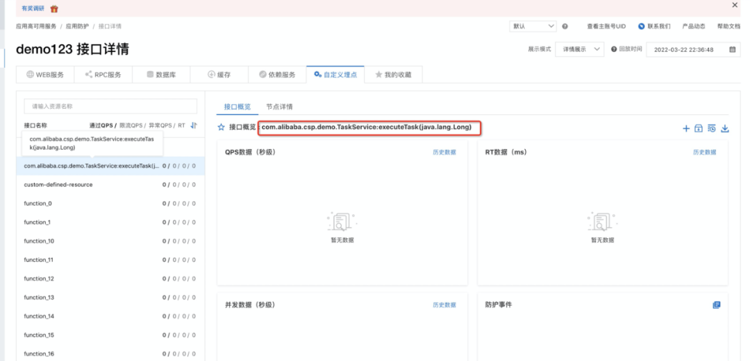Click the sort arrows icon beside RT

pos(194,125)
